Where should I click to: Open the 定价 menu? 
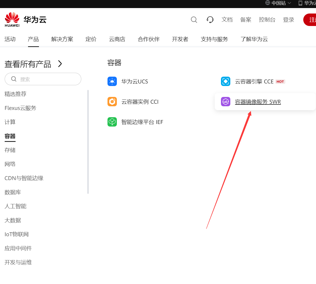point(91,39)
